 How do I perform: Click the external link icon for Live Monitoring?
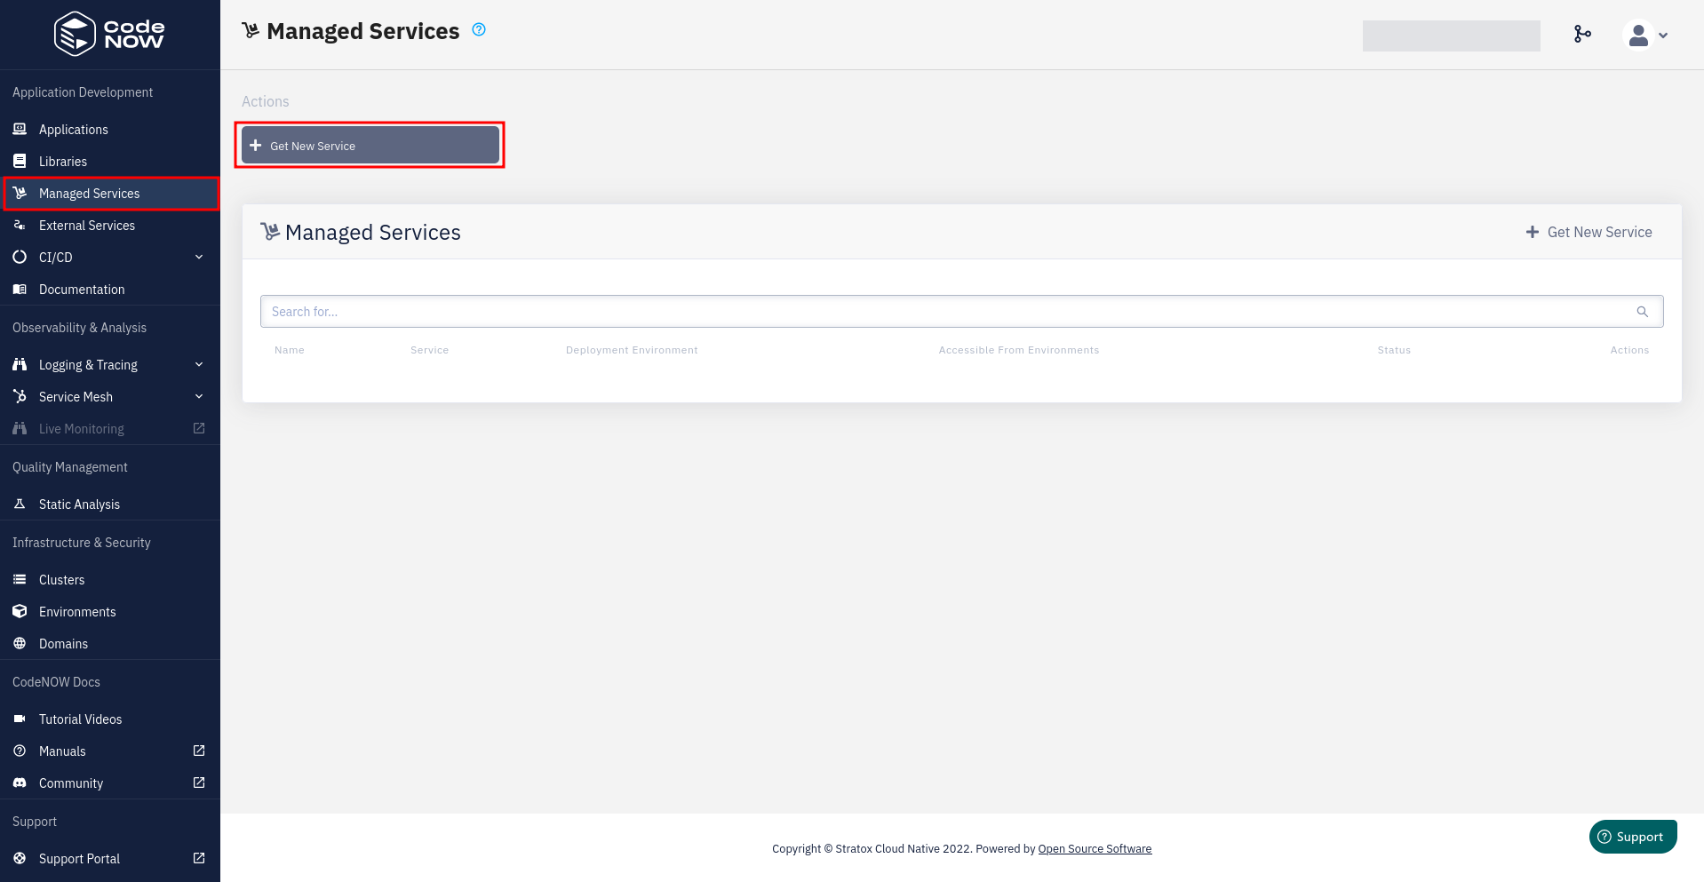pyautogui.click(x=199, y=428)
